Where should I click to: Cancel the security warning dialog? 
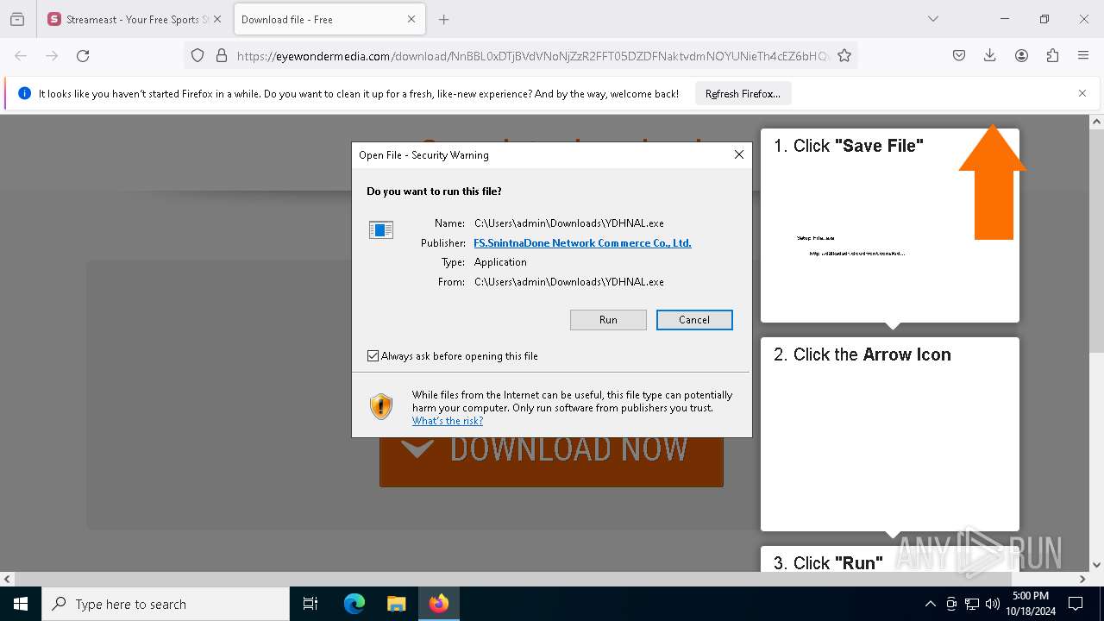click(694, 319)
